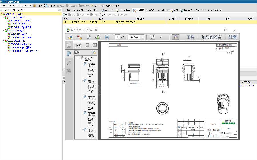Click the page number input field
257x160 pixels.
(117, 37)
